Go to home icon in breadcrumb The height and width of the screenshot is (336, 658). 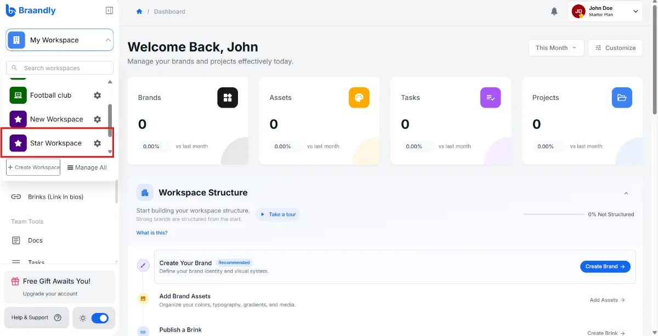click(139, 12)
